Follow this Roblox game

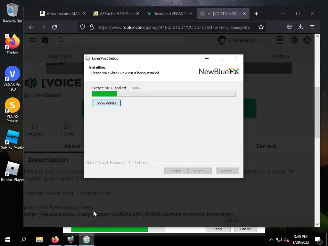[x=68, y=129]
